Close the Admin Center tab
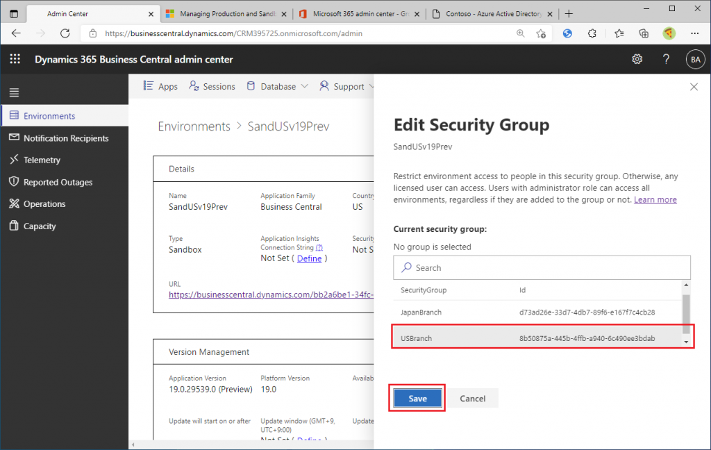 coord(151,14)
